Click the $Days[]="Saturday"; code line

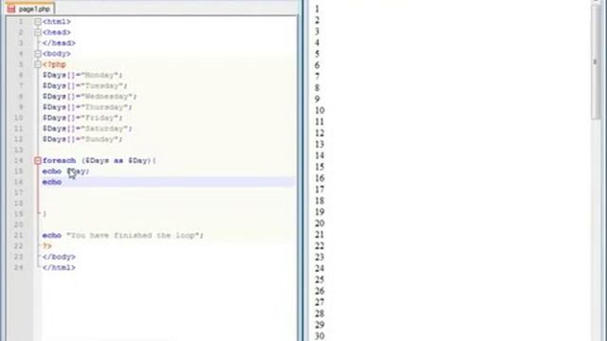point(87,129)
